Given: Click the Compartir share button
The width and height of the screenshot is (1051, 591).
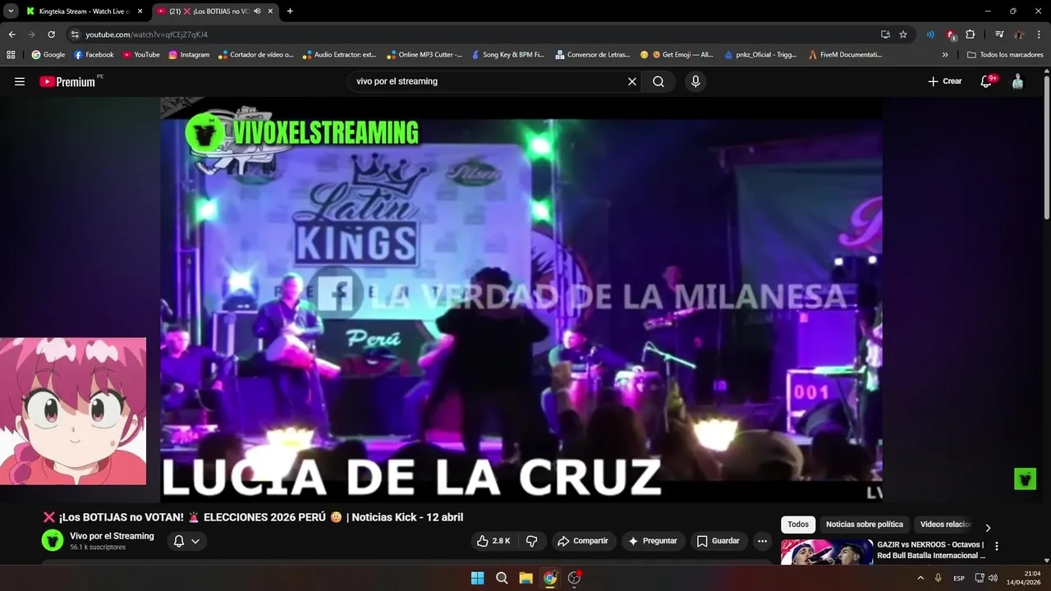Looking at the screenshot, I should pyautogui.click(x=582, y=541).
